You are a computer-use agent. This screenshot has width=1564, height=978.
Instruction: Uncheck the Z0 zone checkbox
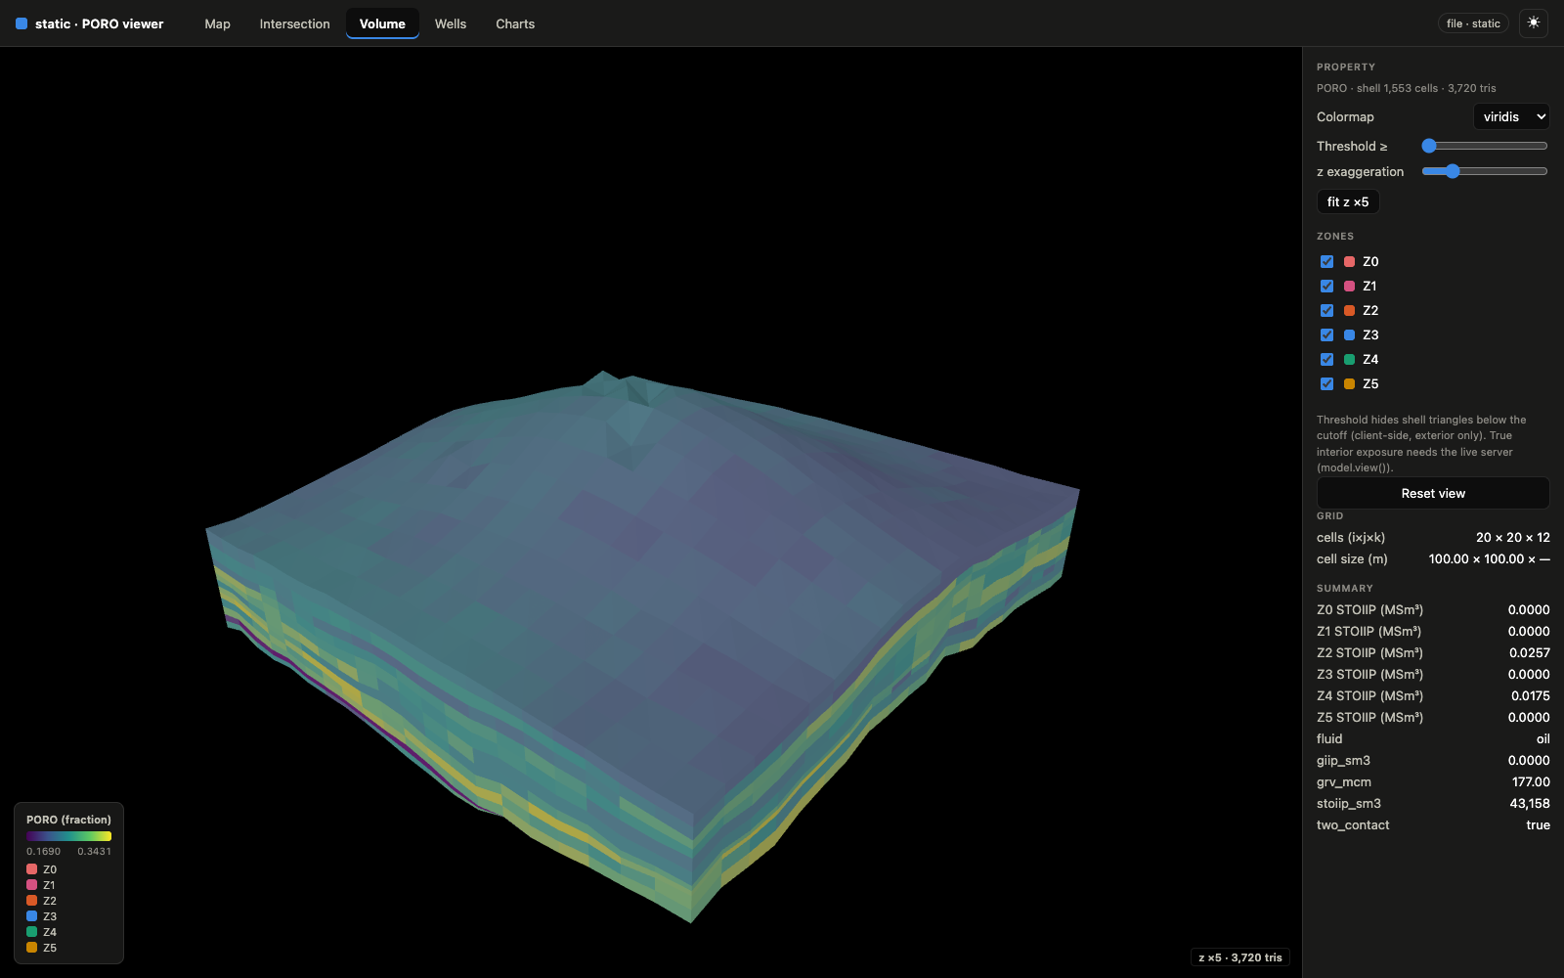[1326, 261]
